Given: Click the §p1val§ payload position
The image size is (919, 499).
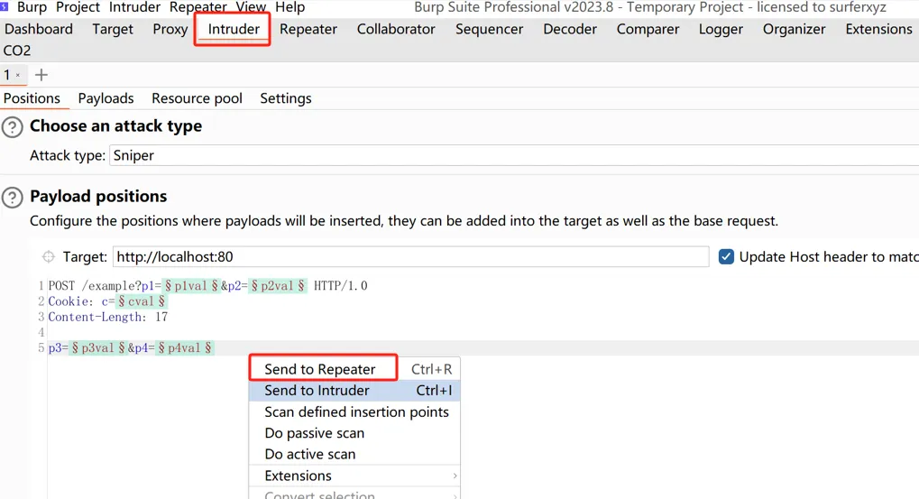Looking at the screenshot, I should 191,285.
